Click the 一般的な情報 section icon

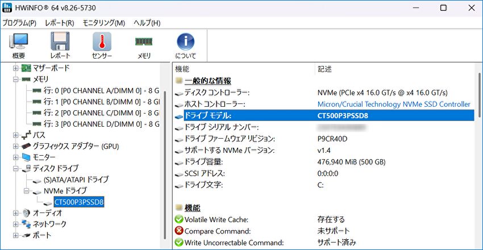(178, 81)
